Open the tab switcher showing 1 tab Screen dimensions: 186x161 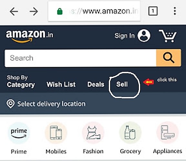153,11
